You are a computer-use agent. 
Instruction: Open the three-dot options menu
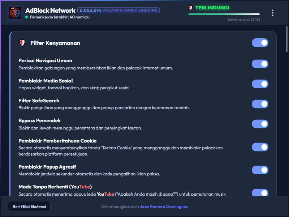point(273,13)
